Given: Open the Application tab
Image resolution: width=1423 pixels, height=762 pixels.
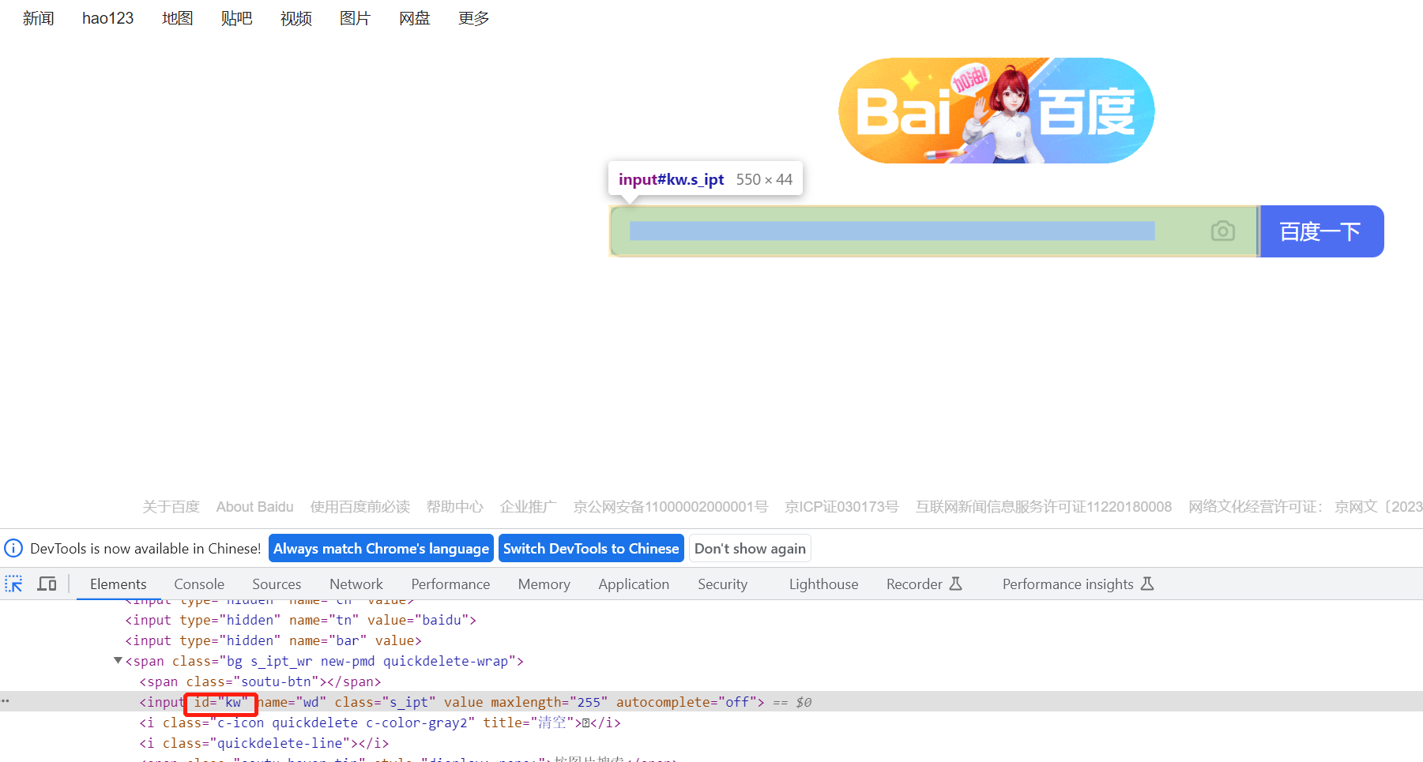Looking at the screenshot, I should tap(634, 584).
